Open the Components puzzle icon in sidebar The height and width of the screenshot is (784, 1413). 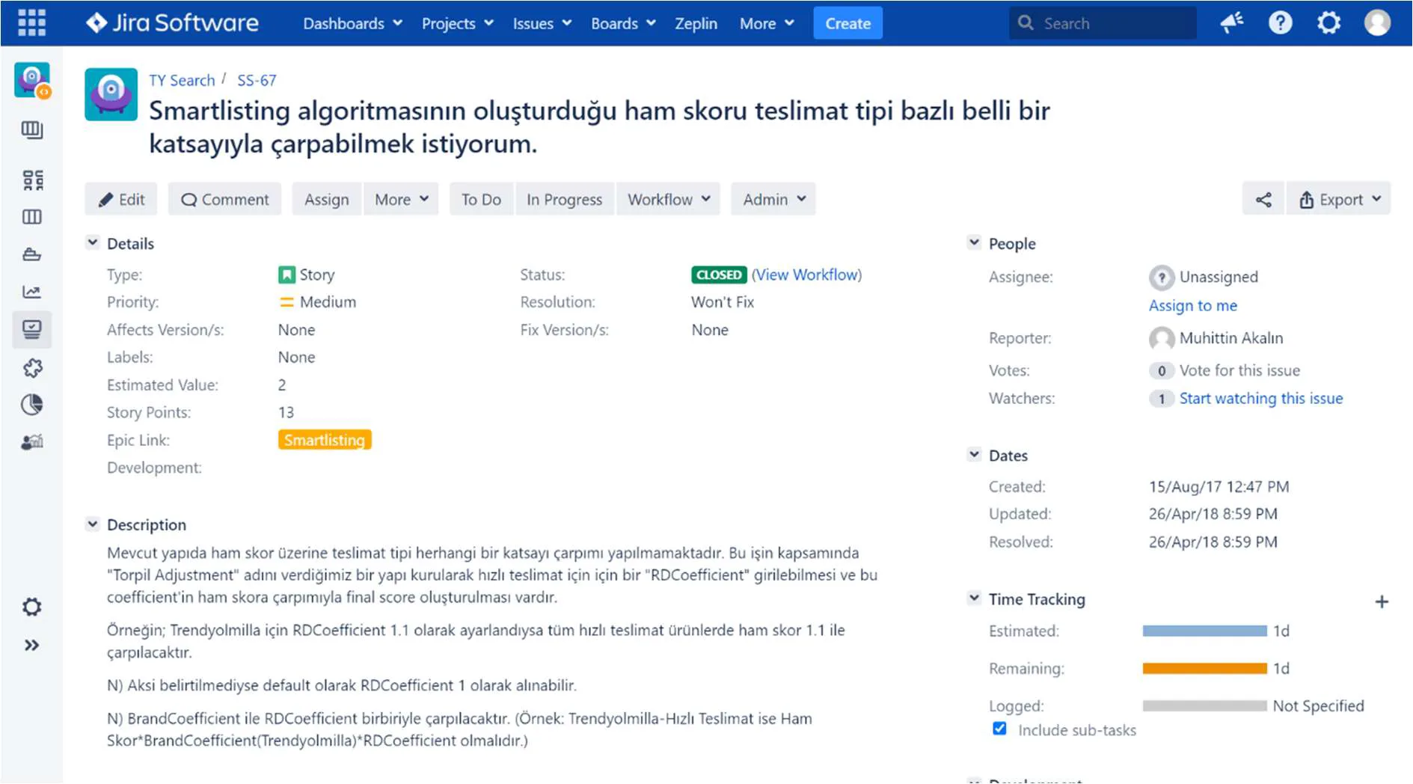tap(32, 367)
